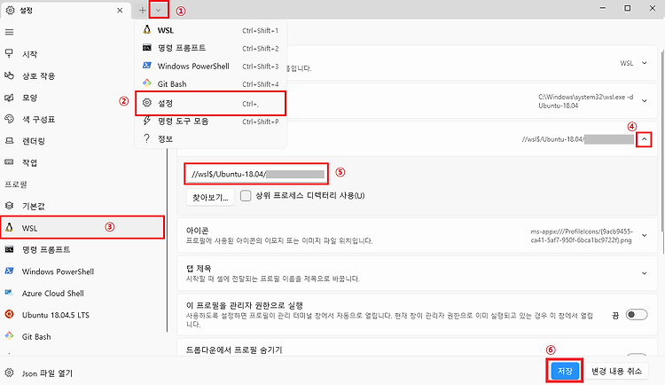Choose Git Bash from the dropdown menu
This screenshot has width=665, height=385.
point(211,83)
